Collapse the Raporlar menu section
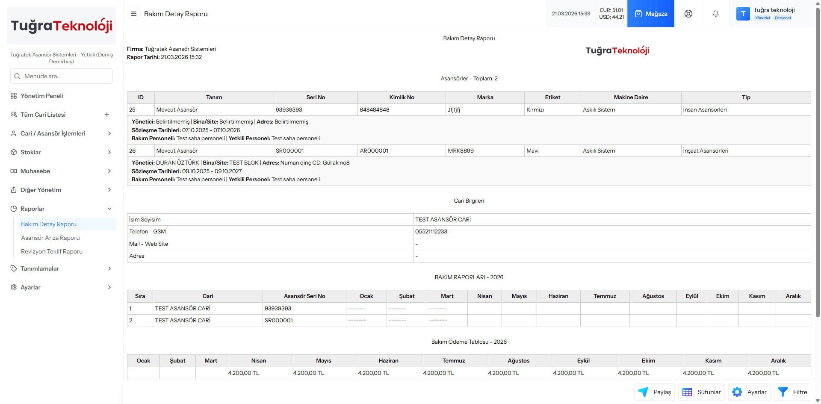Screen dimensions: 821x404 (61, 209)
